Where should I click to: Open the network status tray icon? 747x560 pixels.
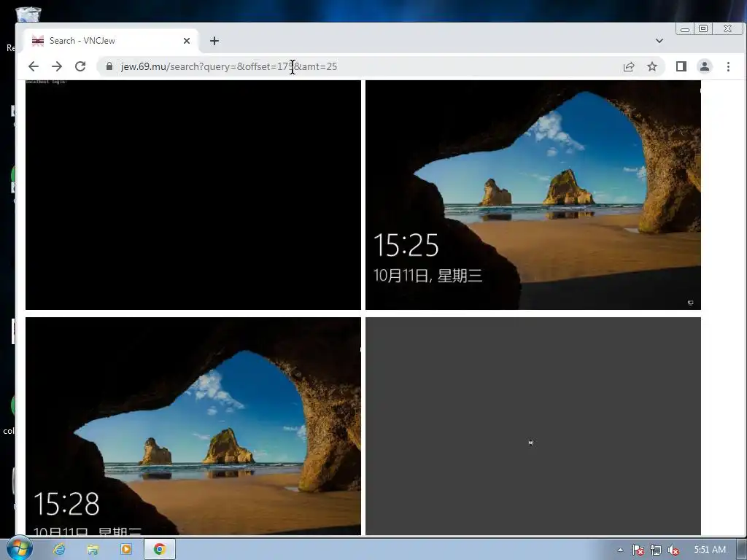656,550
